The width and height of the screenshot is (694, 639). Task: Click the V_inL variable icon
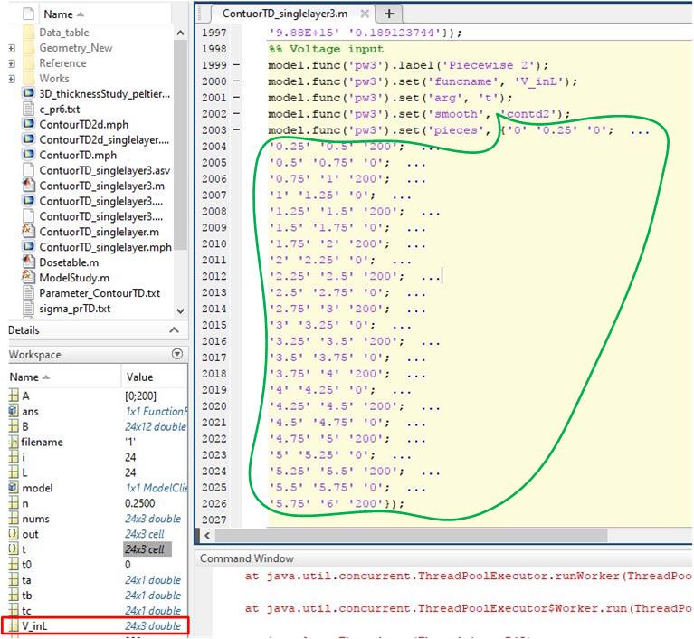click(13, 626)
